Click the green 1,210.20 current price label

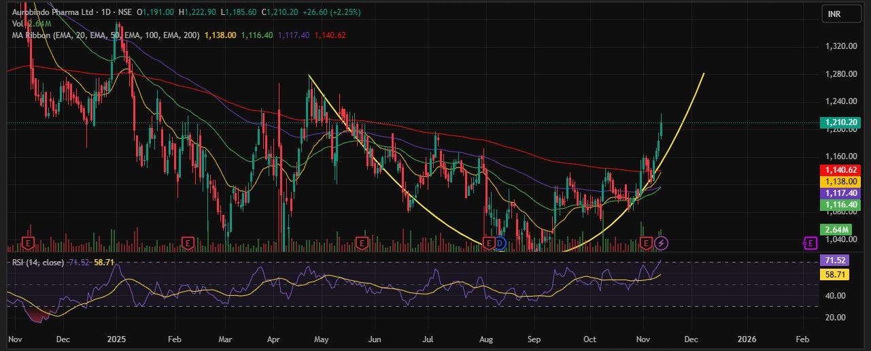(841, 123)
